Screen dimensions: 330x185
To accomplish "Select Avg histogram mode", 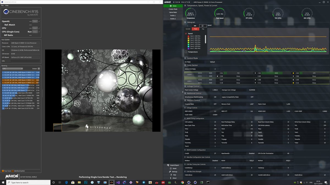I will [x=203, y=29].
